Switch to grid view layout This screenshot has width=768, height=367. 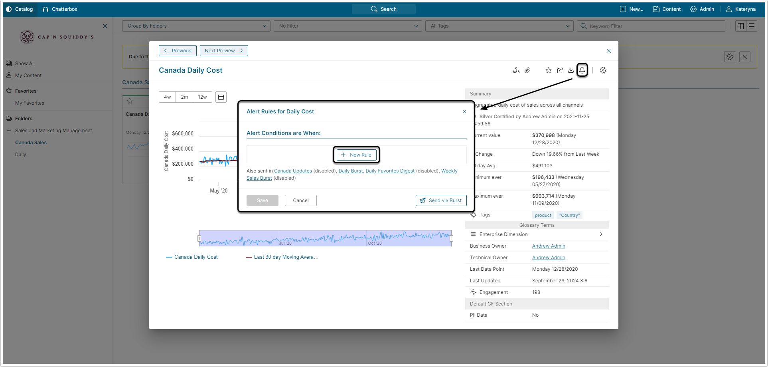coord(741,26)
